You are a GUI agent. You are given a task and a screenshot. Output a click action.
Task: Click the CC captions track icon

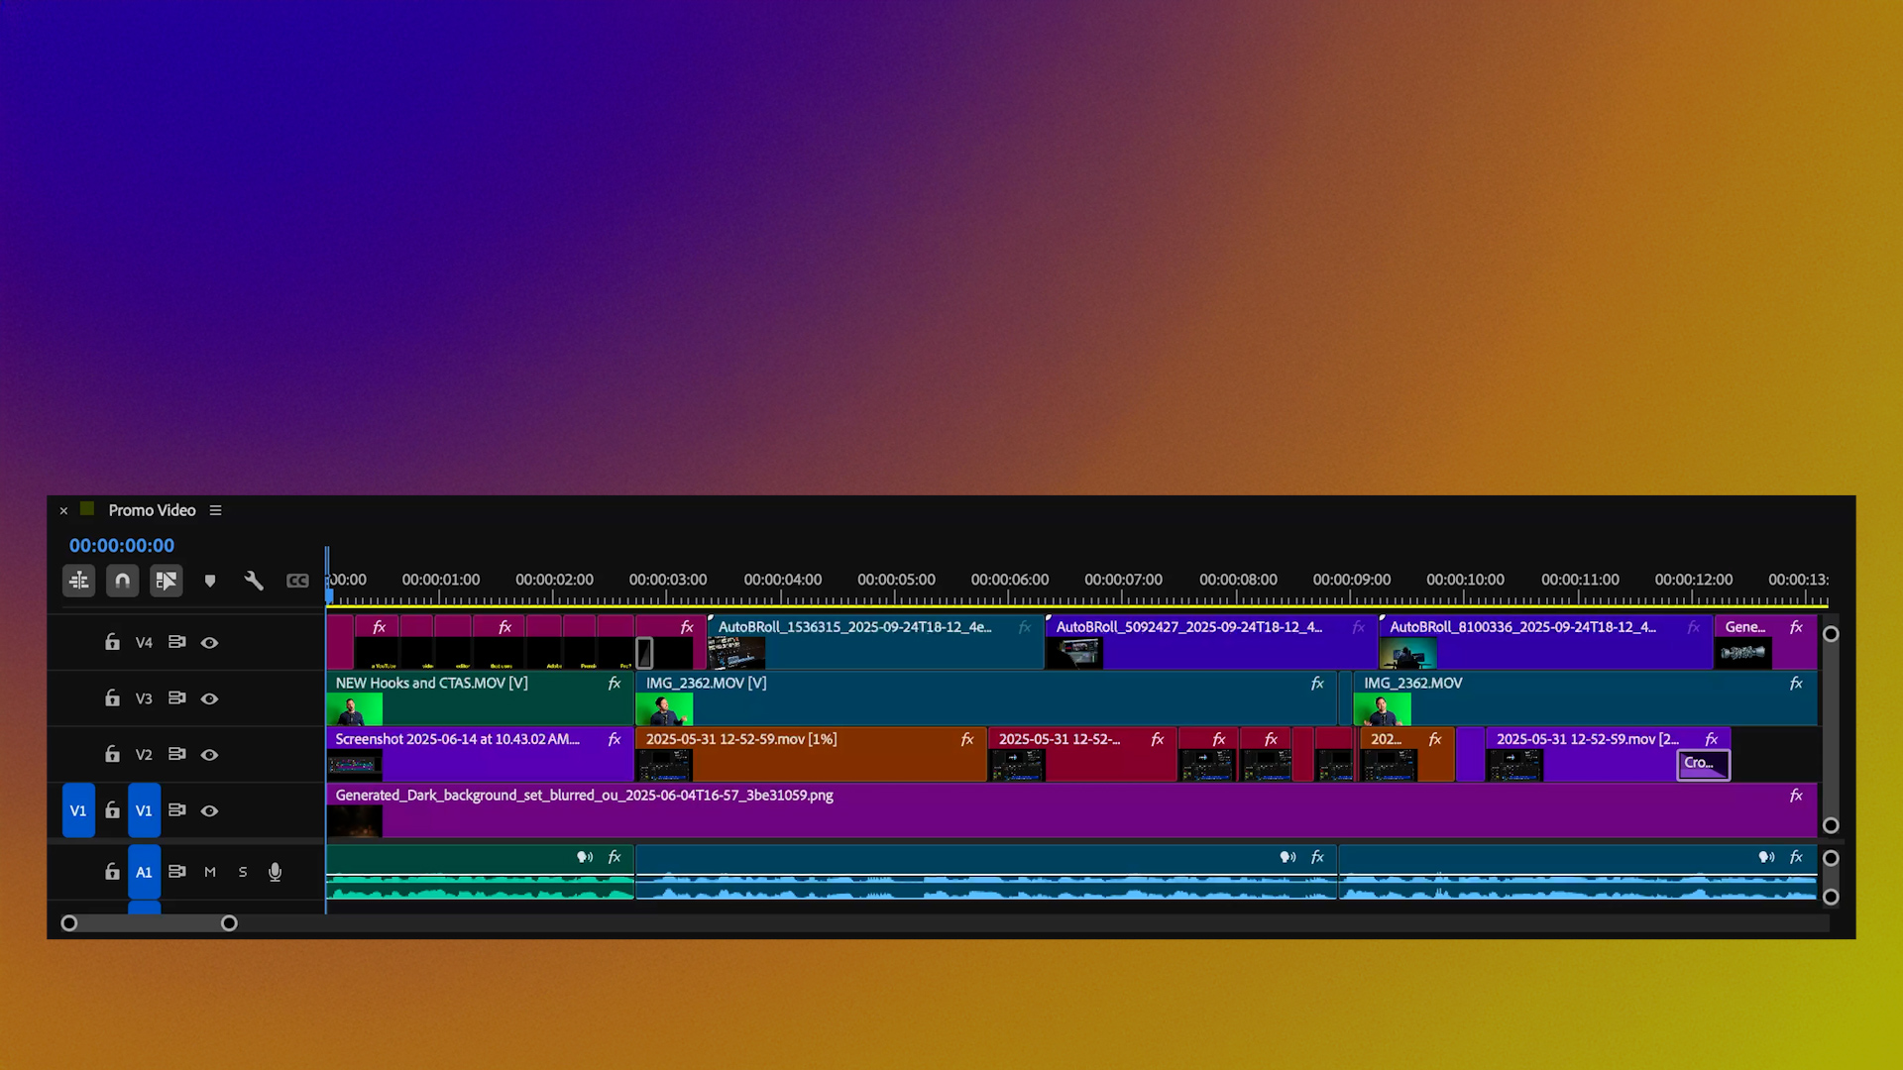(297, 581)
